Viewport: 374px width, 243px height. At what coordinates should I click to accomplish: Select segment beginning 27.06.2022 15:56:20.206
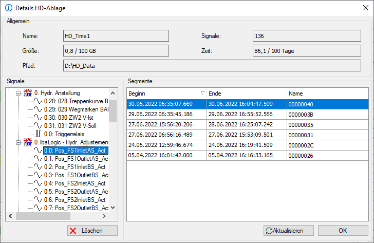click(x=248, y=124)
